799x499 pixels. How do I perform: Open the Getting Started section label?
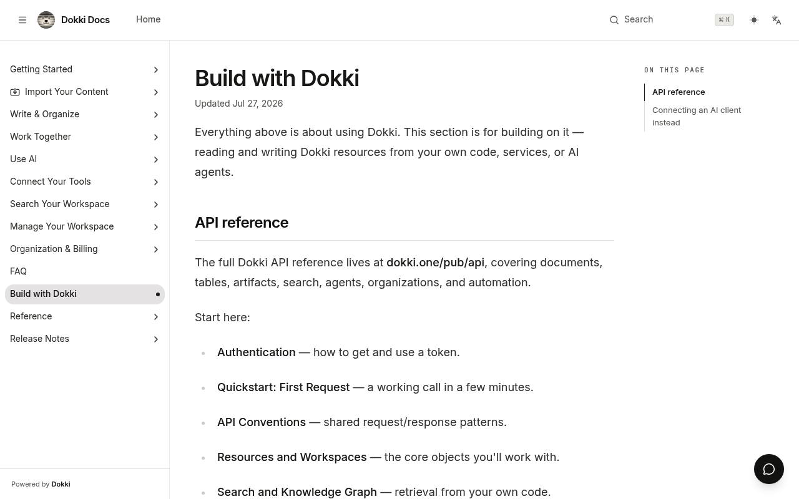point(41,69)
